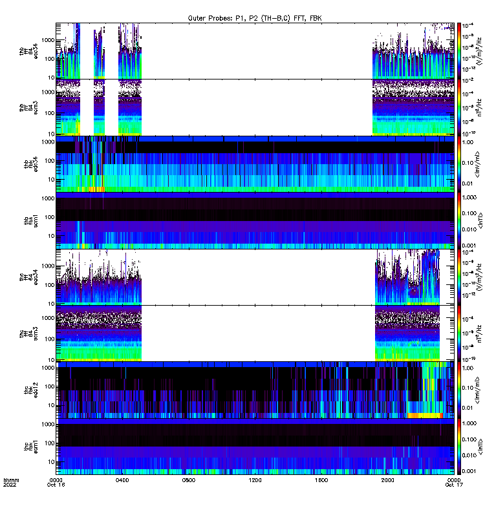Viewport: 485px width, 517px height.
Task: Click the color bar of thc fbk edc12 panel
Action: (x=459, y=390)
